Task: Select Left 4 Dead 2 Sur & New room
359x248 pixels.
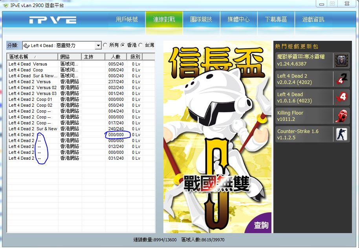Action: (x=81, y=129)
